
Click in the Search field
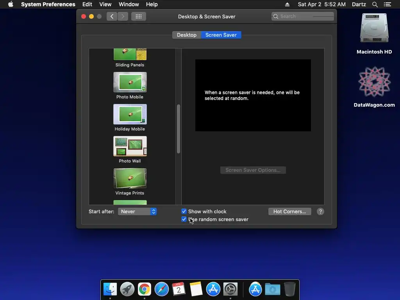tap(303, 16)
